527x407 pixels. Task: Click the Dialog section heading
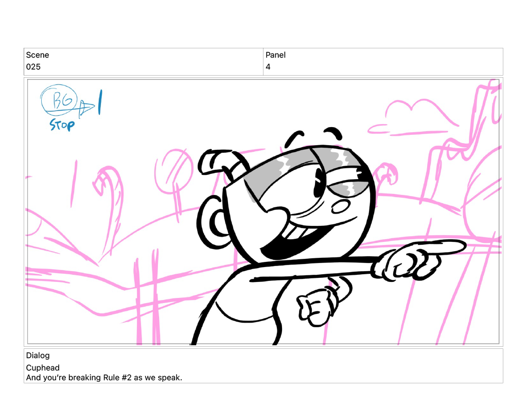click(38, 356)
